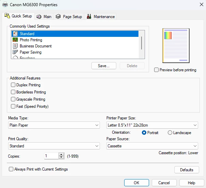Click the Copies number field
Image resolution: width=206 pixels, height=188 pixels.
pos(51,156)
